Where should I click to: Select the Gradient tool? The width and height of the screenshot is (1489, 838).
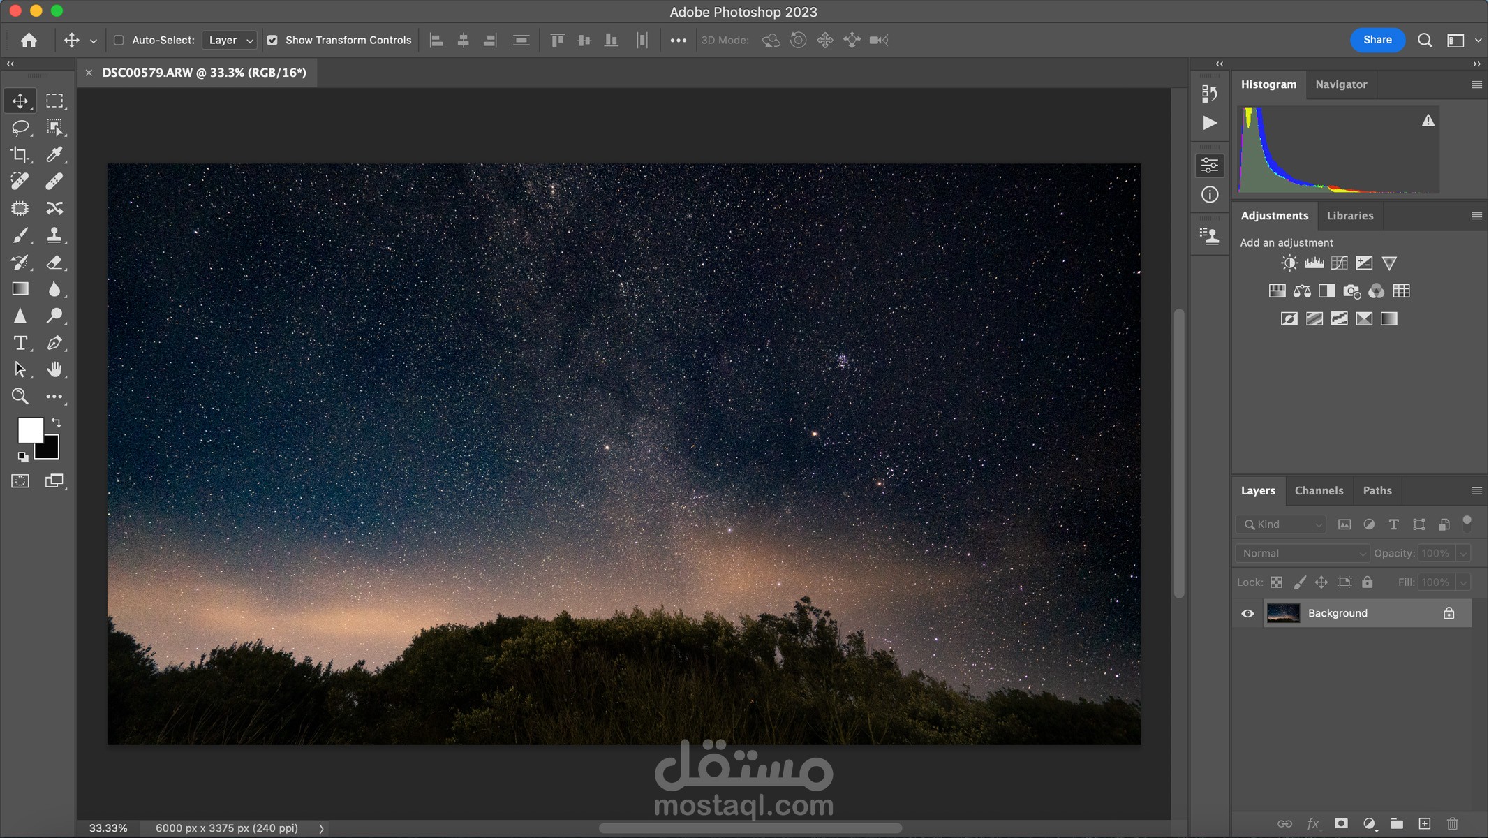tap(20, 289)
